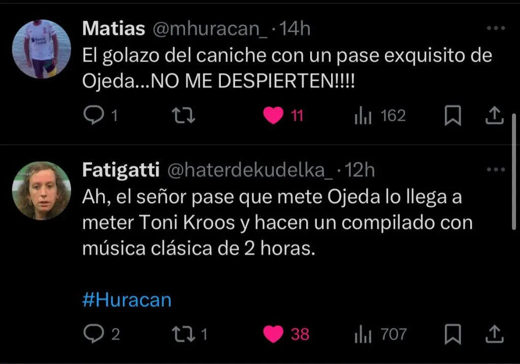This screenshot has width=520, height=364.
Task: Retweet Fatigatti's Toni Kroos post
Action: tap(183, 334)
